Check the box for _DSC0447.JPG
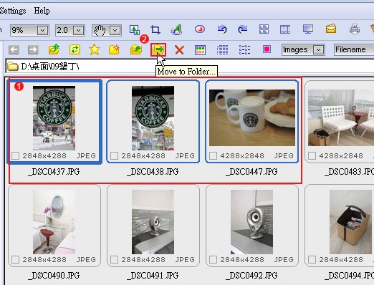This screenshot has width=374, height=285. (x=213, y=155)
